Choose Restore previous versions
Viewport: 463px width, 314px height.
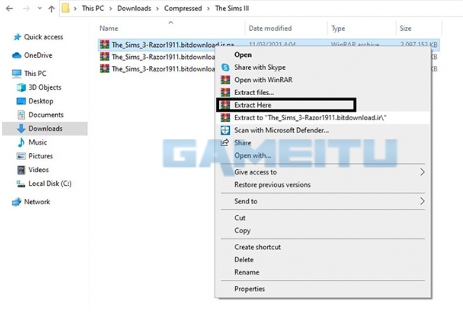click(272, 185)
